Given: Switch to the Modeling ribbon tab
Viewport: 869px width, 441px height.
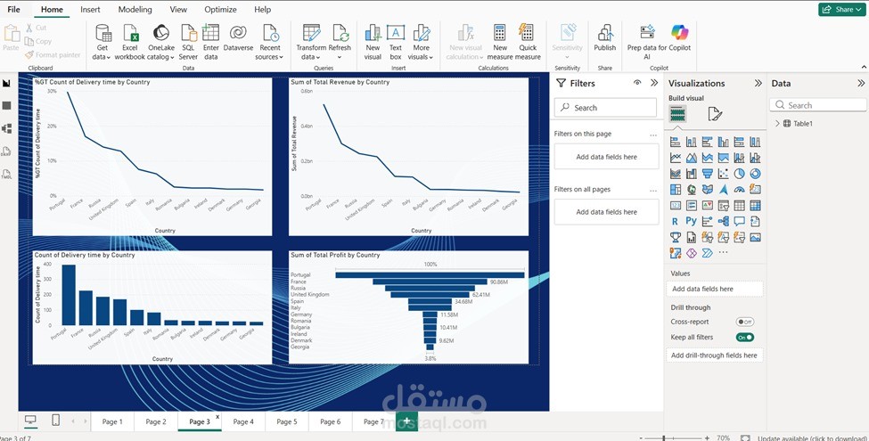Looking at the screenshot, I should point(135,10).
